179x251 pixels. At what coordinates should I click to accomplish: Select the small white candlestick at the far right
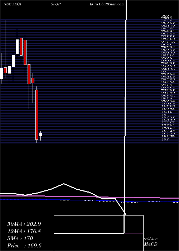pyautogui.click(x=41, y=134)
